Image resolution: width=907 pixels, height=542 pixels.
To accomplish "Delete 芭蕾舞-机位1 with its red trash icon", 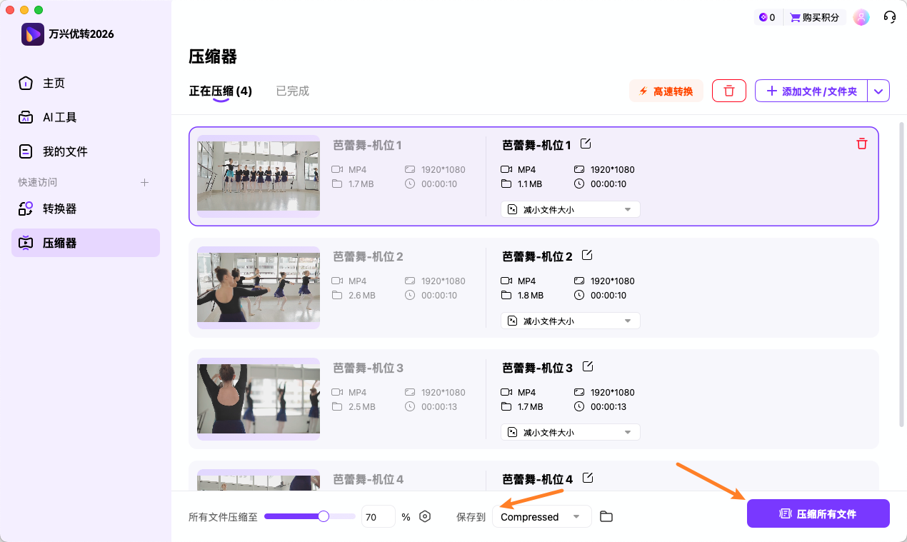I will [862, 144].
